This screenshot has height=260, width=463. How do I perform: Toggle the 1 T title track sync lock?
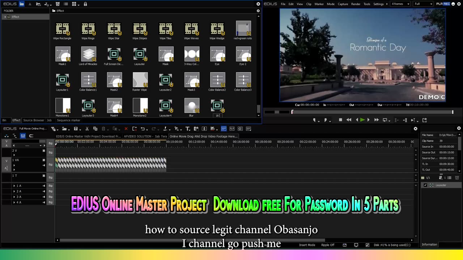point(51,177)
